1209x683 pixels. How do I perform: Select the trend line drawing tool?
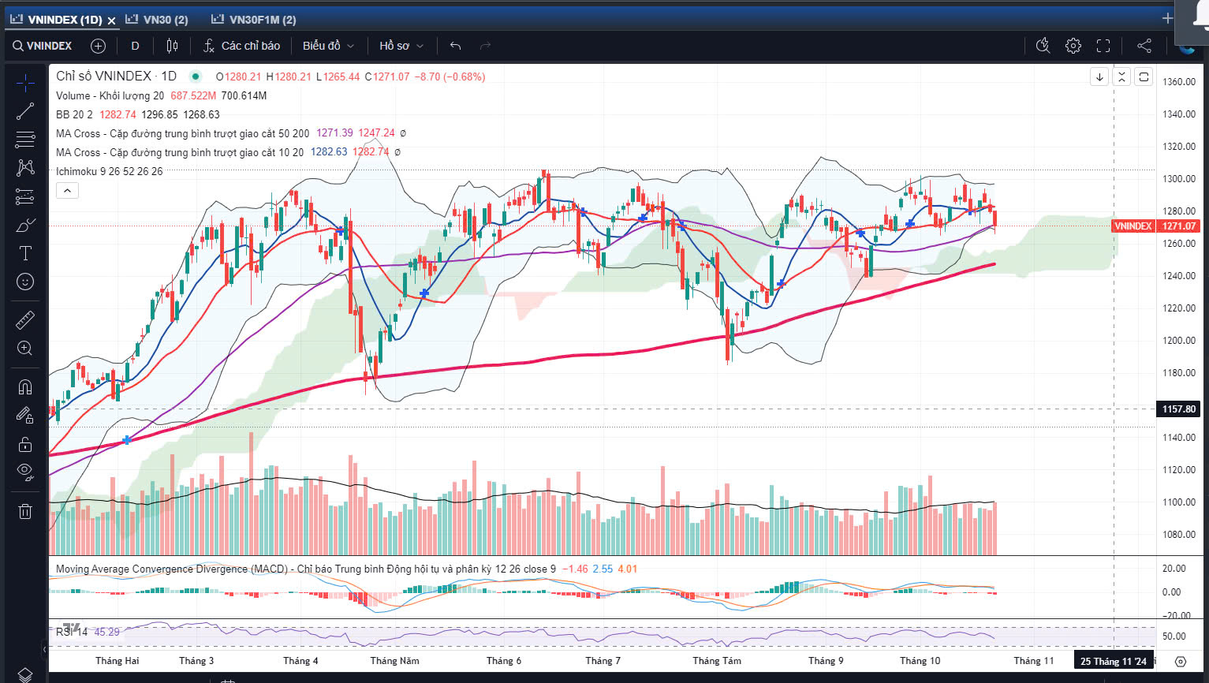(x=25, y=112)
